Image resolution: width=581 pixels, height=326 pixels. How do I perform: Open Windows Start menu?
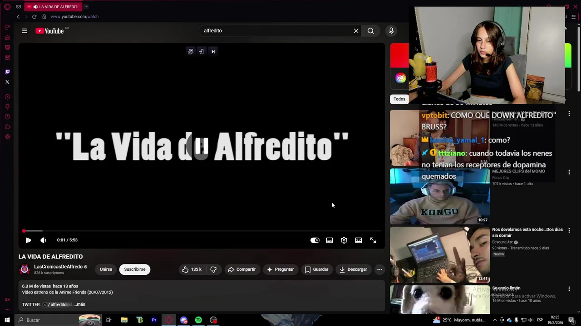point(7,320)
